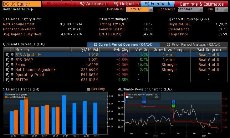Click the Quarterly periodicity field
The image size is (230, 138).
pyautogui.click(x=137, y=9)
